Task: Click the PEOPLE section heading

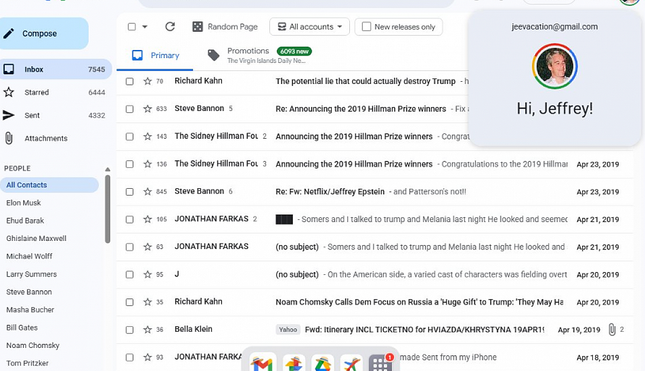Action: 17,168
